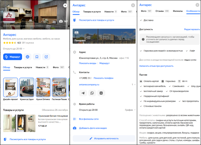Open the Кухня Оптима story thumbnail
The height and width of the screenshot is (145, 201).
[x=43, y=87]
